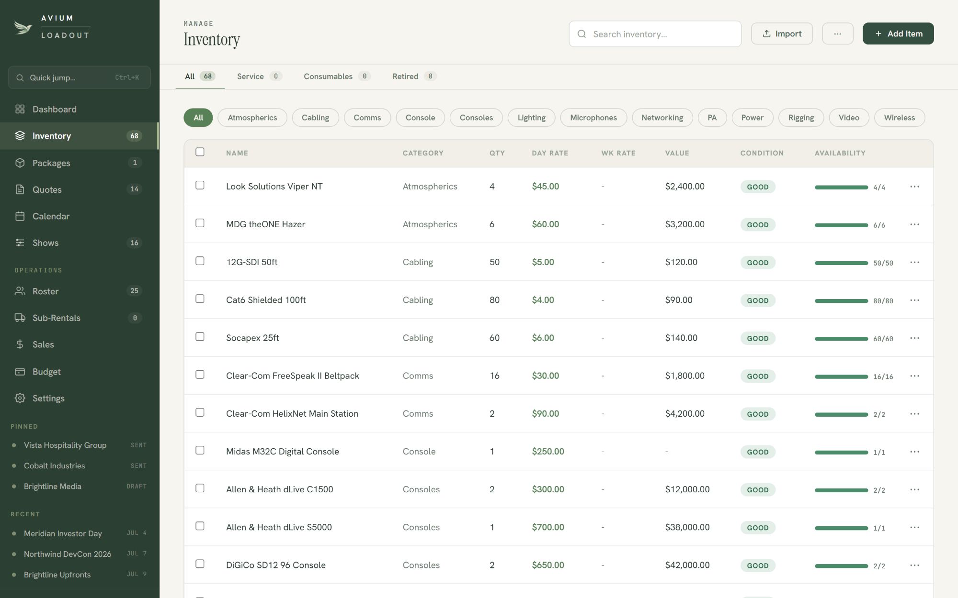
Task: Open row actions menu for Look Solutions Viper NT
Action: [x=914, y=187]
